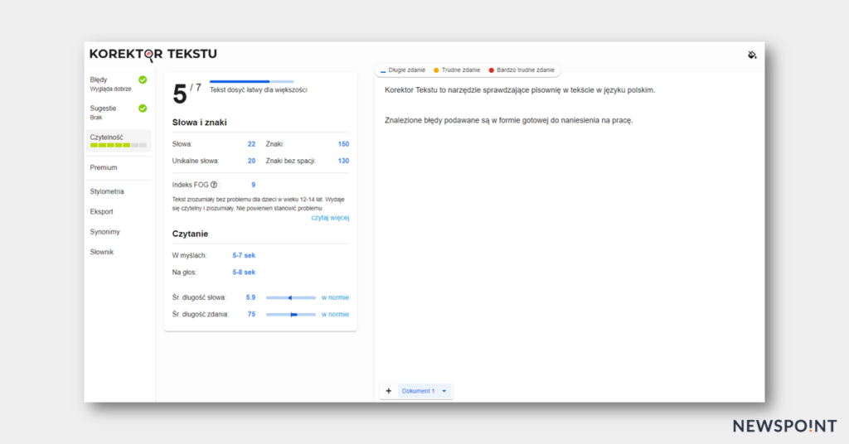Click the large readability score 5
The image size is (849, 444).
180,94
